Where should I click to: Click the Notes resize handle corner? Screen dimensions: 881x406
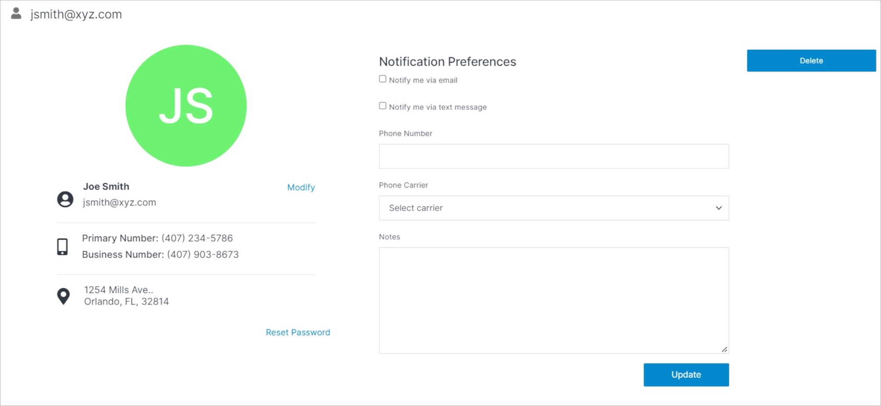tap(724, 349)
